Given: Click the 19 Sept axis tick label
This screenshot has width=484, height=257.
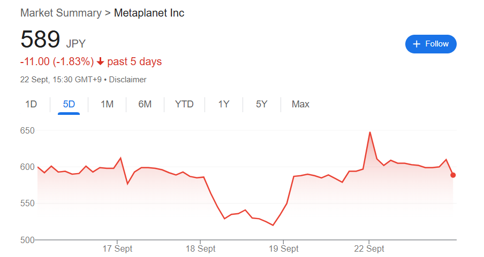Looking at the screenshot, I should [283, 248].
